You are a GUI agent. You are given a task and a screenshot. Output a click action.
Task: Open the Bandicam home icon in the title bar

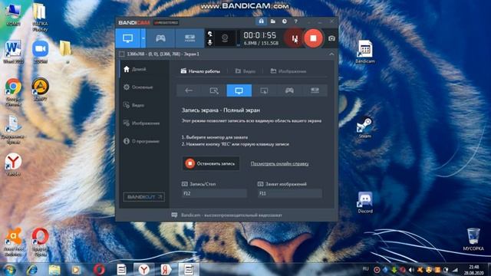261,21
